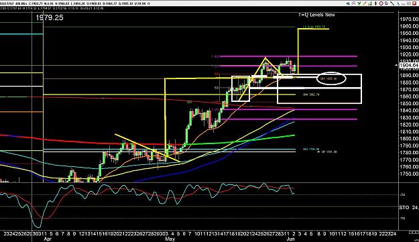419x242 pixels.
Task: Click the 'T=Q Levels New' chart label
Action: pos(316,15)
